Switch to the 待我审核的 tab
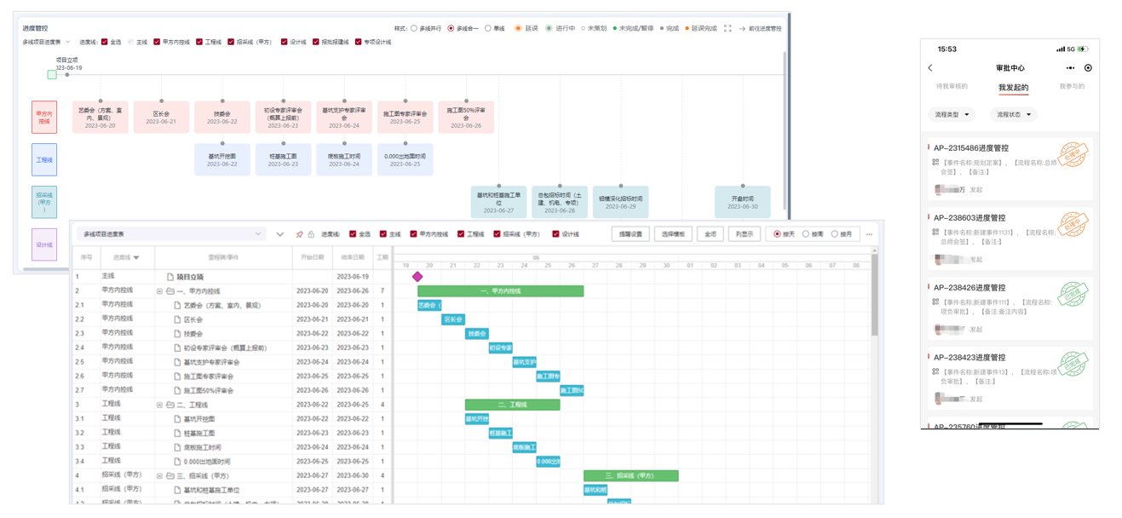1122x518 pixels. 951,87
